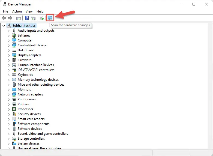Open the File menu
This screenshot has height=156, width=213.
[x=5, y=11]
